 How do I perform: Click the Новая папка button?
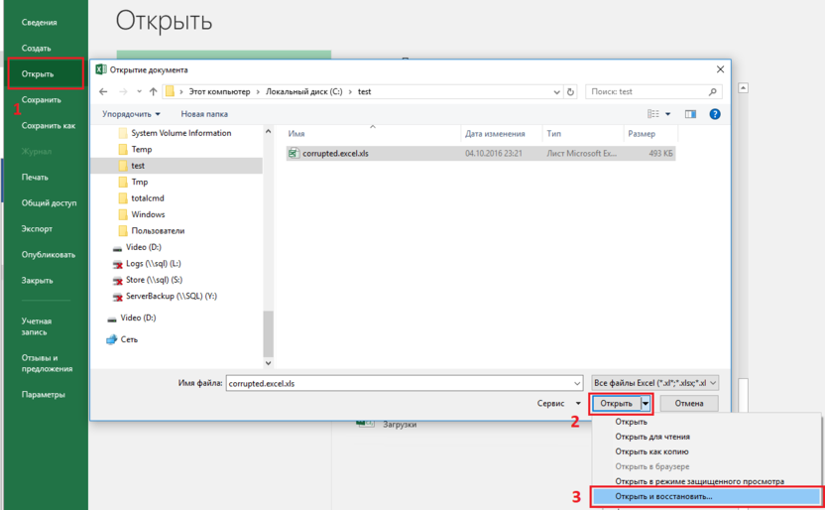coord(204,114)
